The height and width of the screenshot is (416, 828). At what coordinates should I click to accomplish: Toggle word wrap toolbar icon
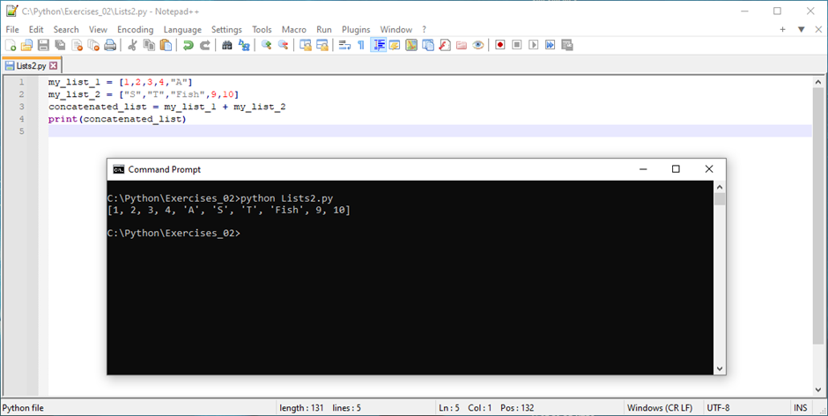point(344,46)
